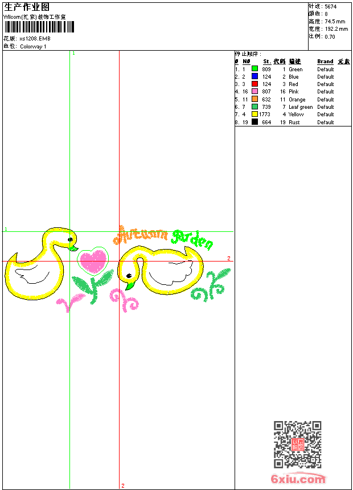Click the 'St.' column header
The height and width of the screenshot is (490, 353).
pyautogui.click(x=267, y=62)
